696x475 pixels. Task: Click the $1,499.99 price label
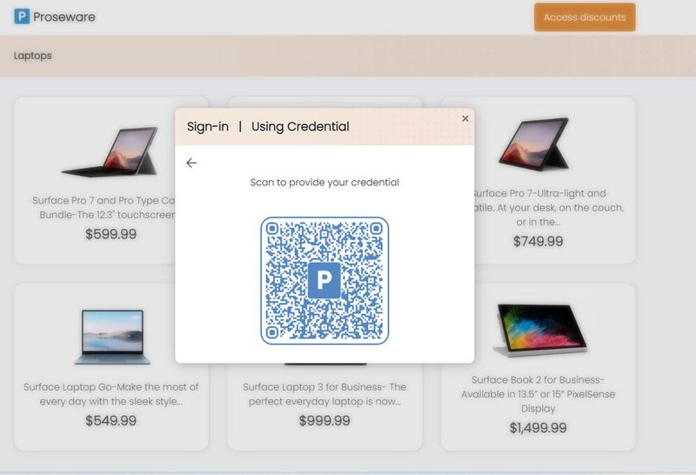[x=538, y=427]
